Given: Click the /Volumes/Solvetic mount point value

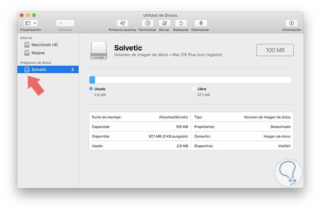Looking at the screenshot, I should click(173, 117).
